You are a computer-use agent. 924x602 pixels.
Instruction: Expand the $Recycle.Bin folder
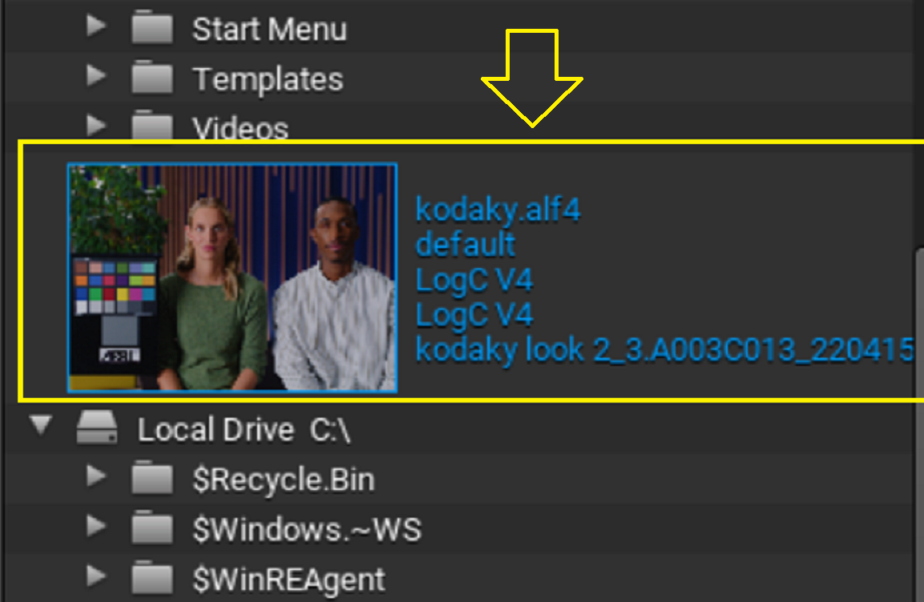click(x=96, y=476)
